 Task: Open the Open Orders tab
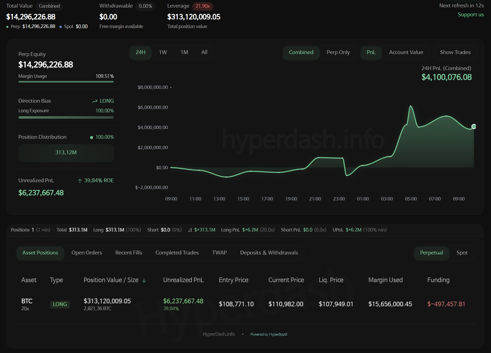click(87, 253)
